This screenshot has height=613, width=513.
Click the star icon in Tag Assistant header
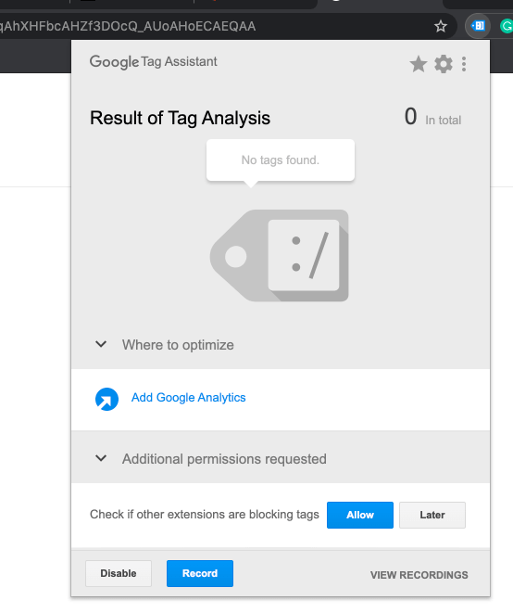point(419,64)
